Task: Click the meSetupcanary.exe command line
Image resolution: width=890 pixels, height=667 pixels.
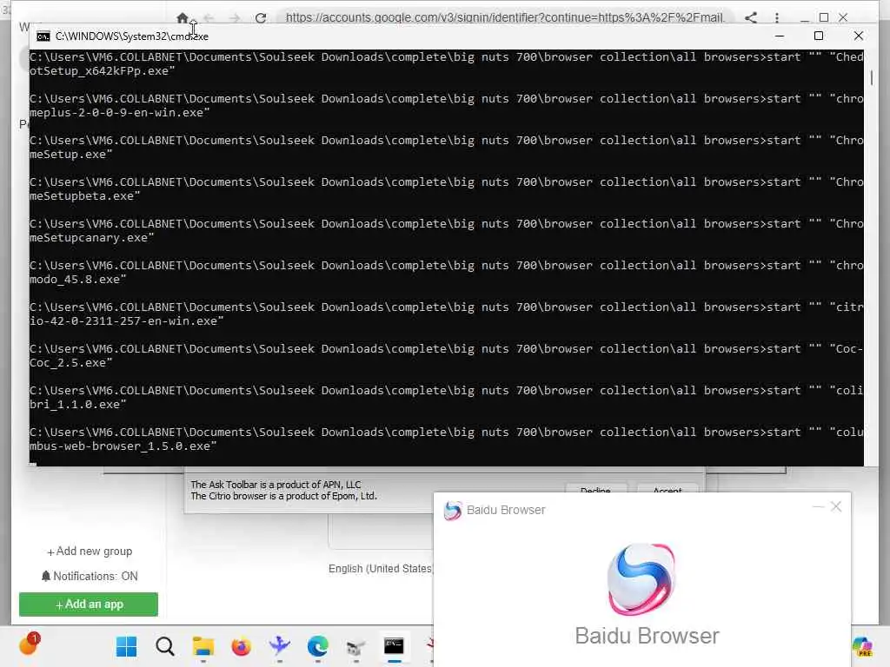Action: click(x=447, y=230)
